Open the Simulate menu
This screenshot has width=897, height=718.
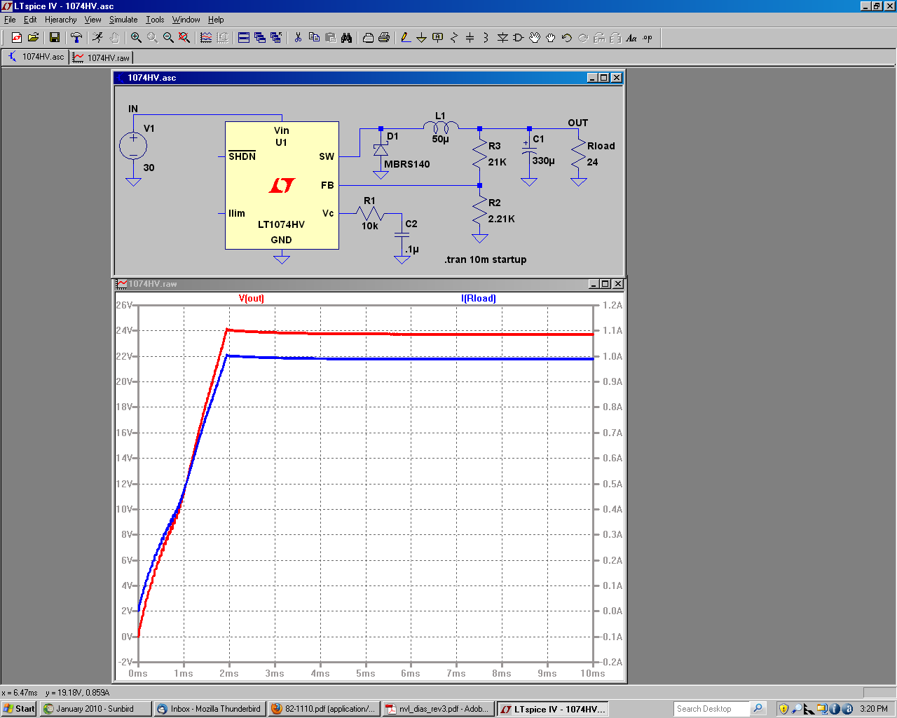(123, 20)
